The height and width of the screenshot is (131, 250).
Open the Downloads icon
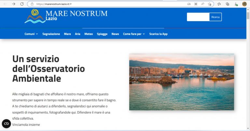(236, 4)
